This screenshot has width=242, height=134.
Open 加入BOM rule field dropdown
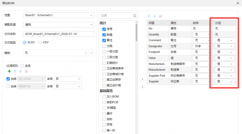click(x=31, y=79)
